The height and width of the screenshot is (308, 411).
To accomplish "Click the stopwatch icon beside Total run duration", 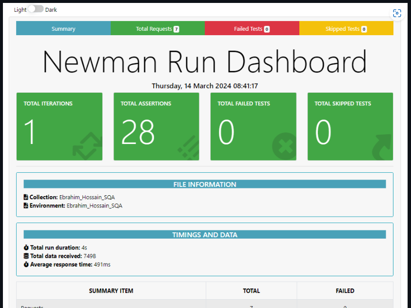I will [x=26, y=247].
